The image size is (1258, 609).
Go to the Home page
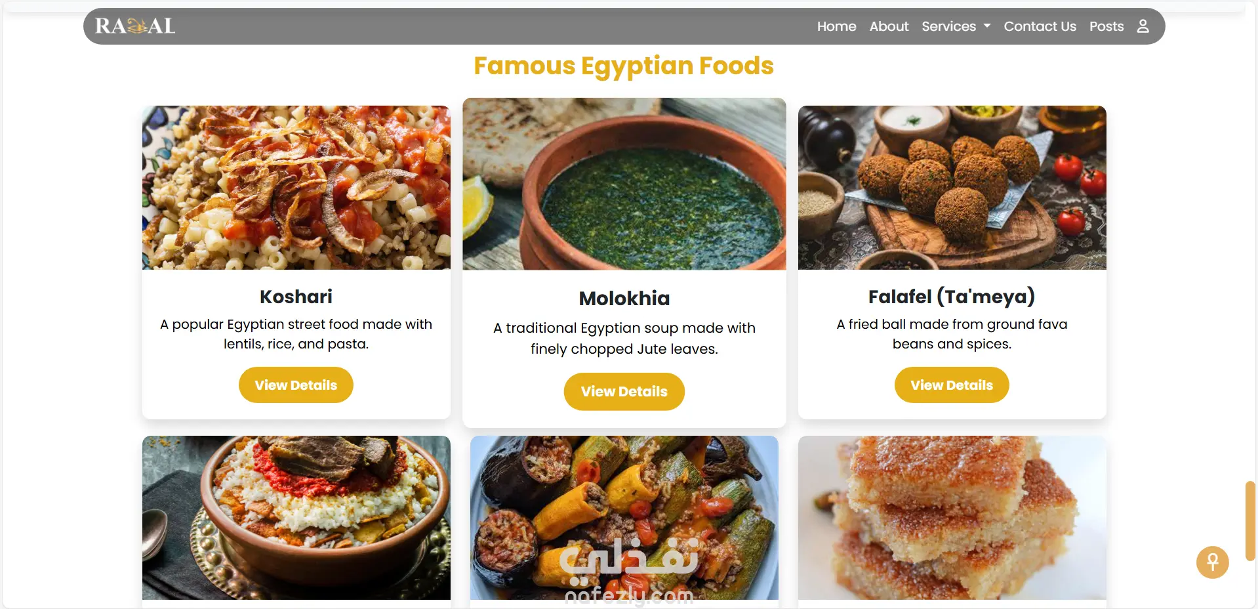pos(836,26)
